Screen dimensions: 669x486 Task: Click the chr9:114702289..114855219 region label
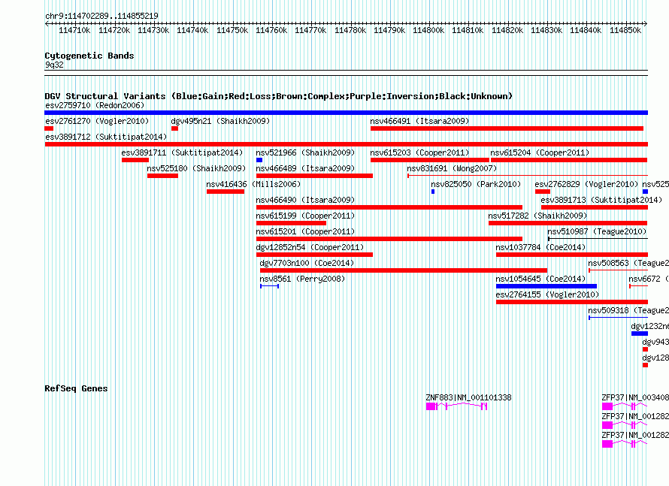102,16
